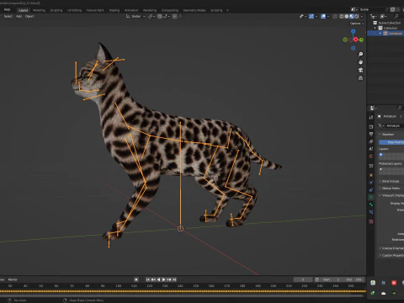Open the viewport Options dropdown

[x=357, y=24]
